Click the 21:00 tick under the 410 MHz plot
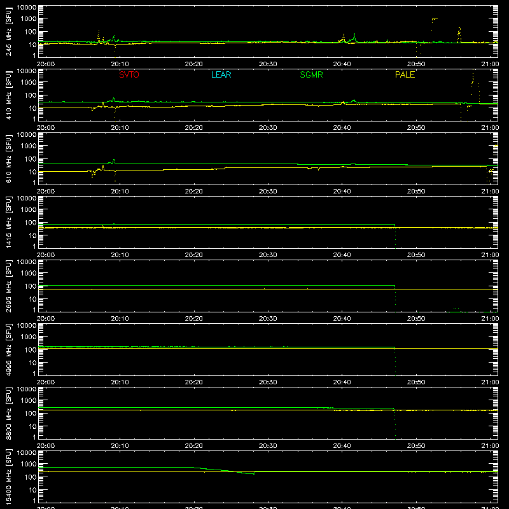509x509 pixels. tap(490, 128)
